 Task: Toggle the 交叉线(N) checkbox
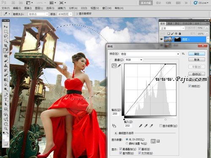(x=140, y=153)
